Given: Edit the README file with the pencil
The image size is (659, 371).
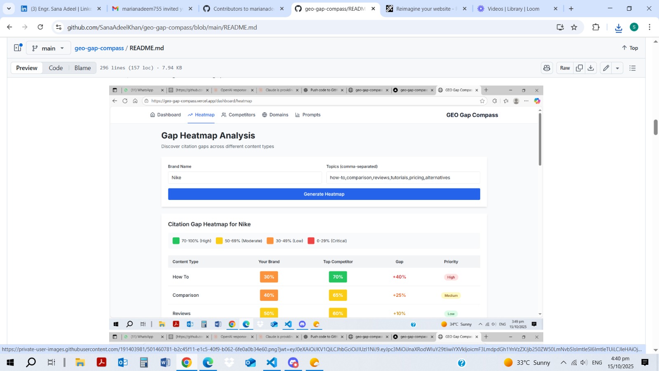Looking at the screenshot, I should (606, 68).
